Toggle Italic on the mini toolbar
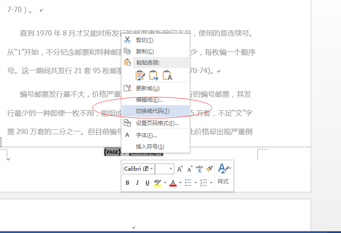The height and width of the screenshot is (233, 341). click(x=137, y=183)
